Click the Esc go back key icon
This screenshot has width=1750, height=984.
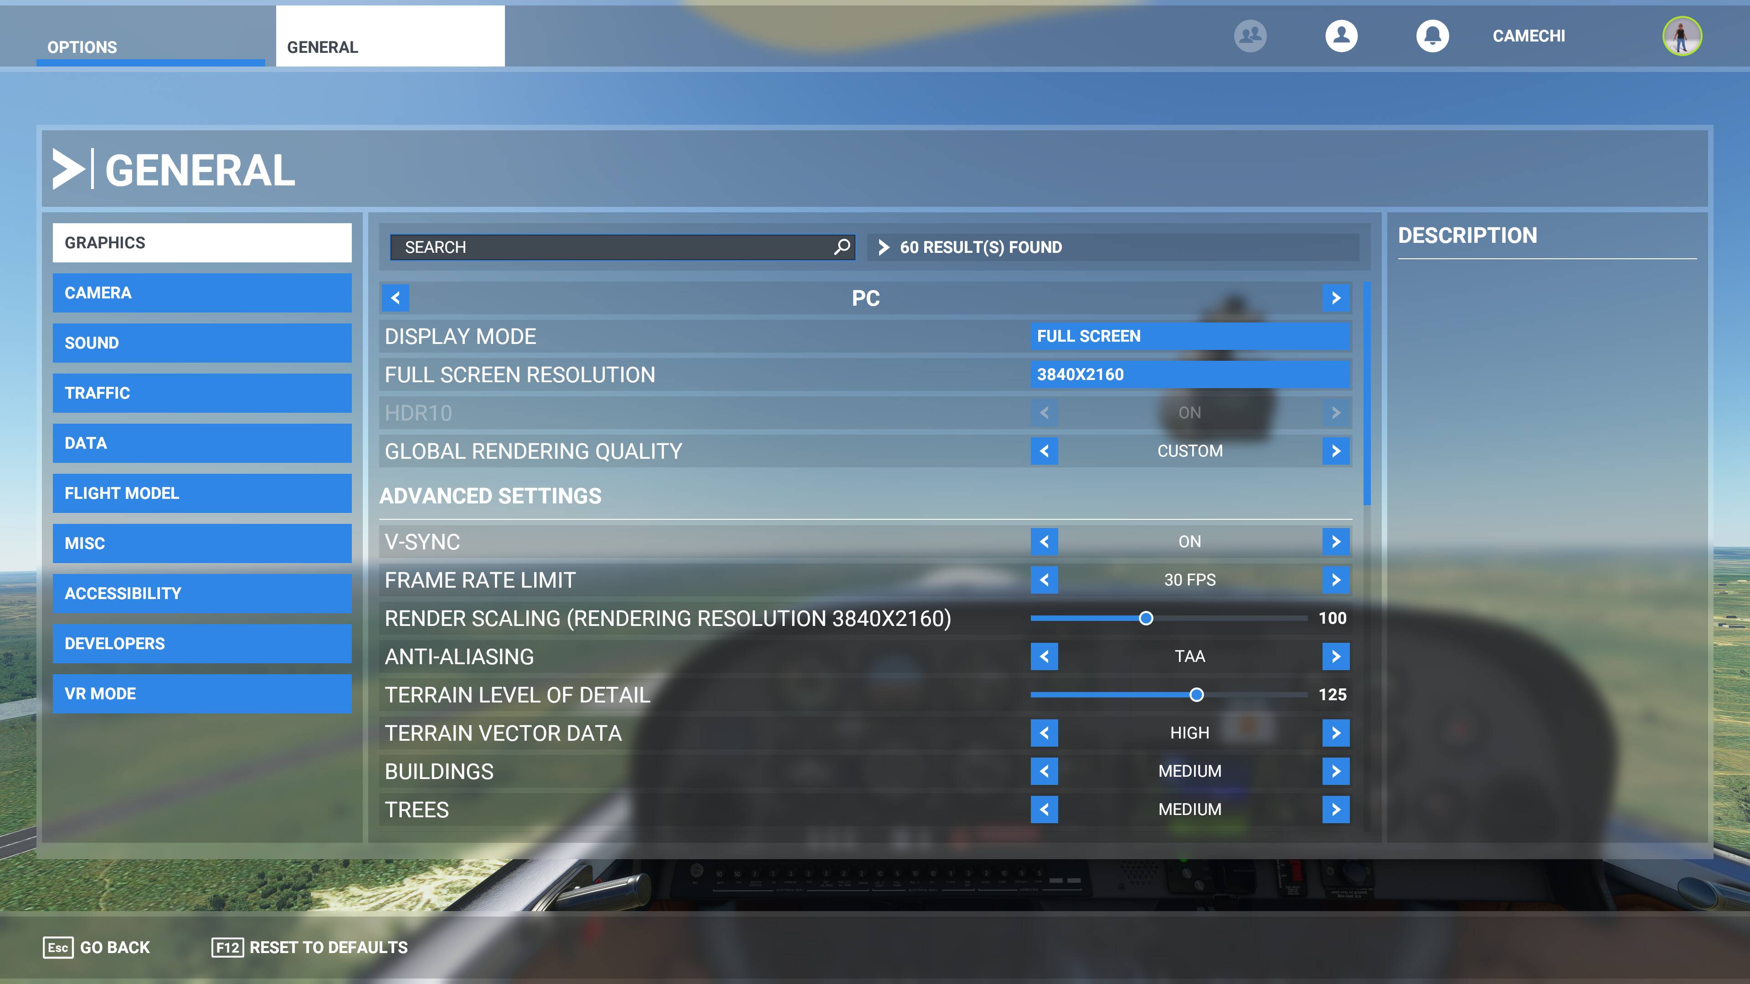(58, 948)
